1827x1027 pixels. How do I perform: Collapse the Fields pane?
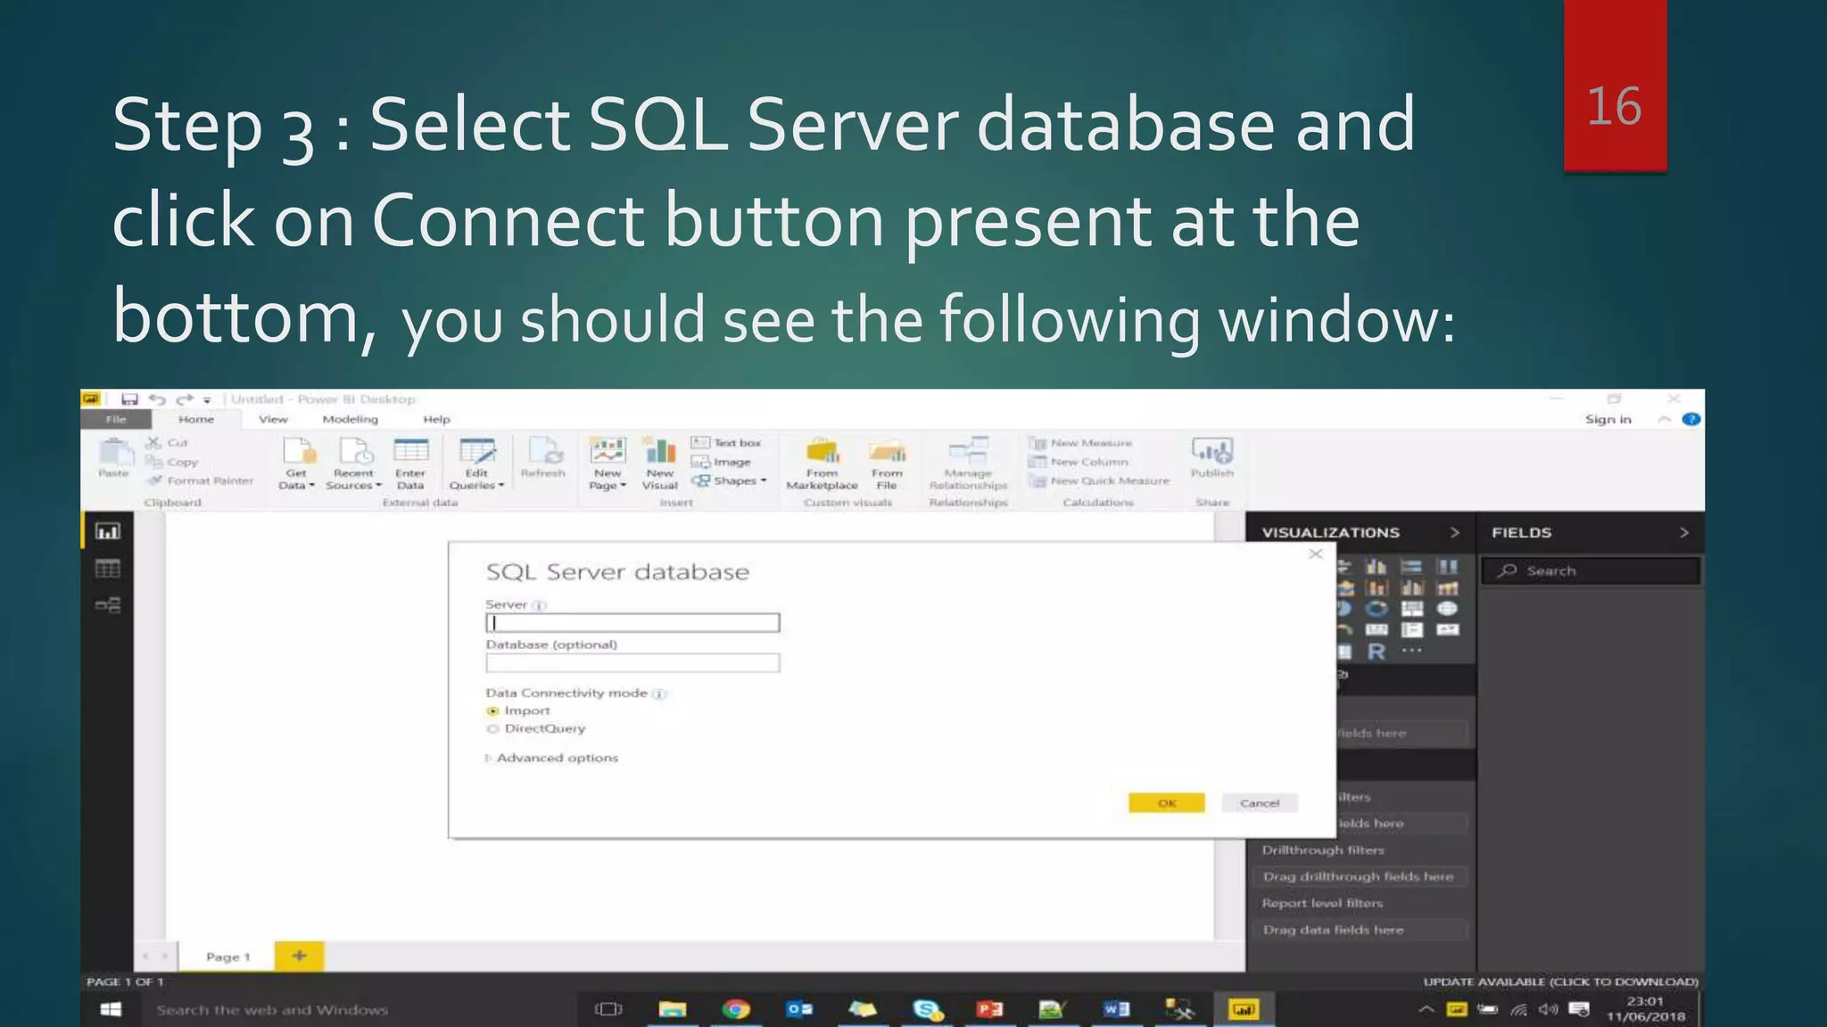(1683, 532)
